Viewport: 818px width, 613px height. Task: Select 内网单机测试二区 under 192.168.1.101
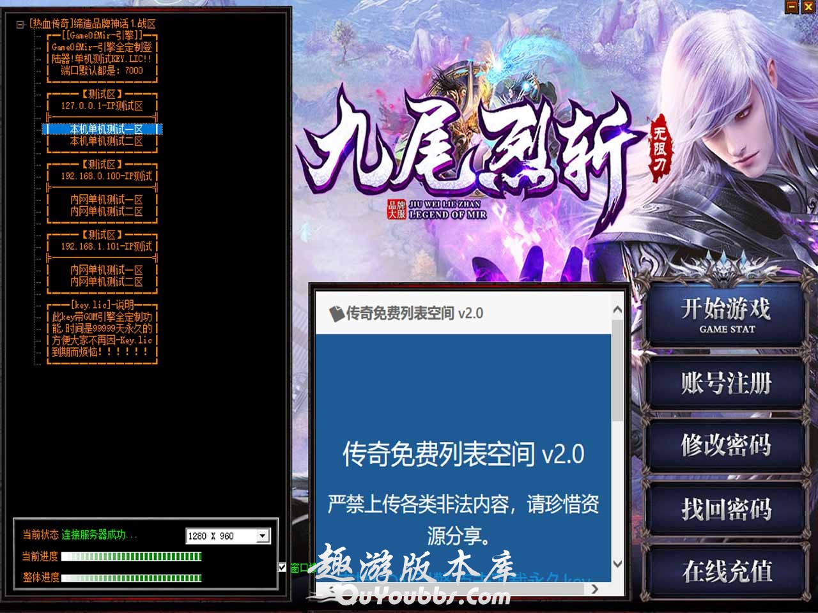102,282
